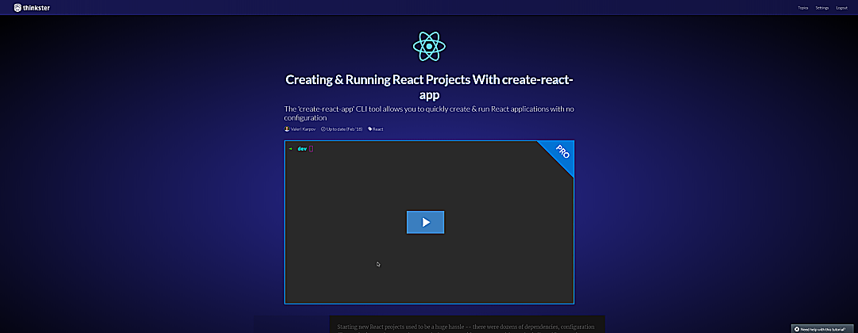The image size is (858, 333).
Task: Click the 'thinkster' brand name text
Action: pos(37,8)
